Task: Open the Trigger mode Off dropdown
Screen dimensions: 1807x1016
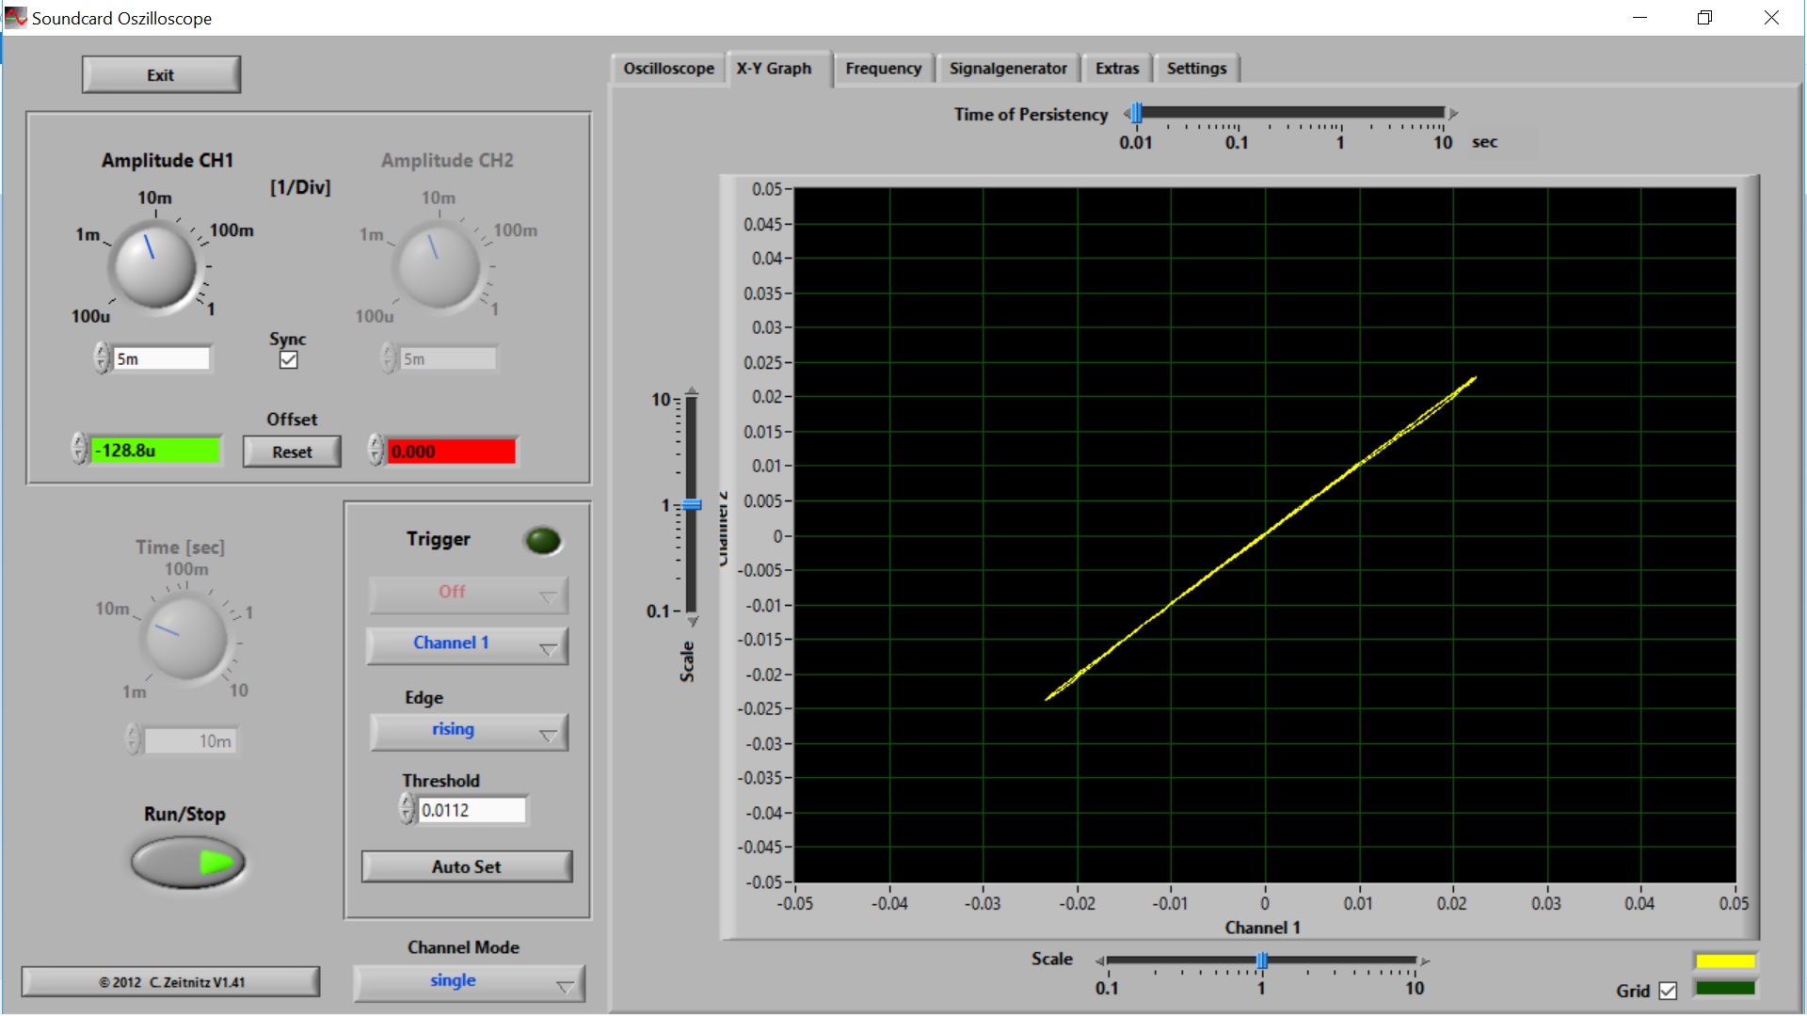Action: (468, 594)
